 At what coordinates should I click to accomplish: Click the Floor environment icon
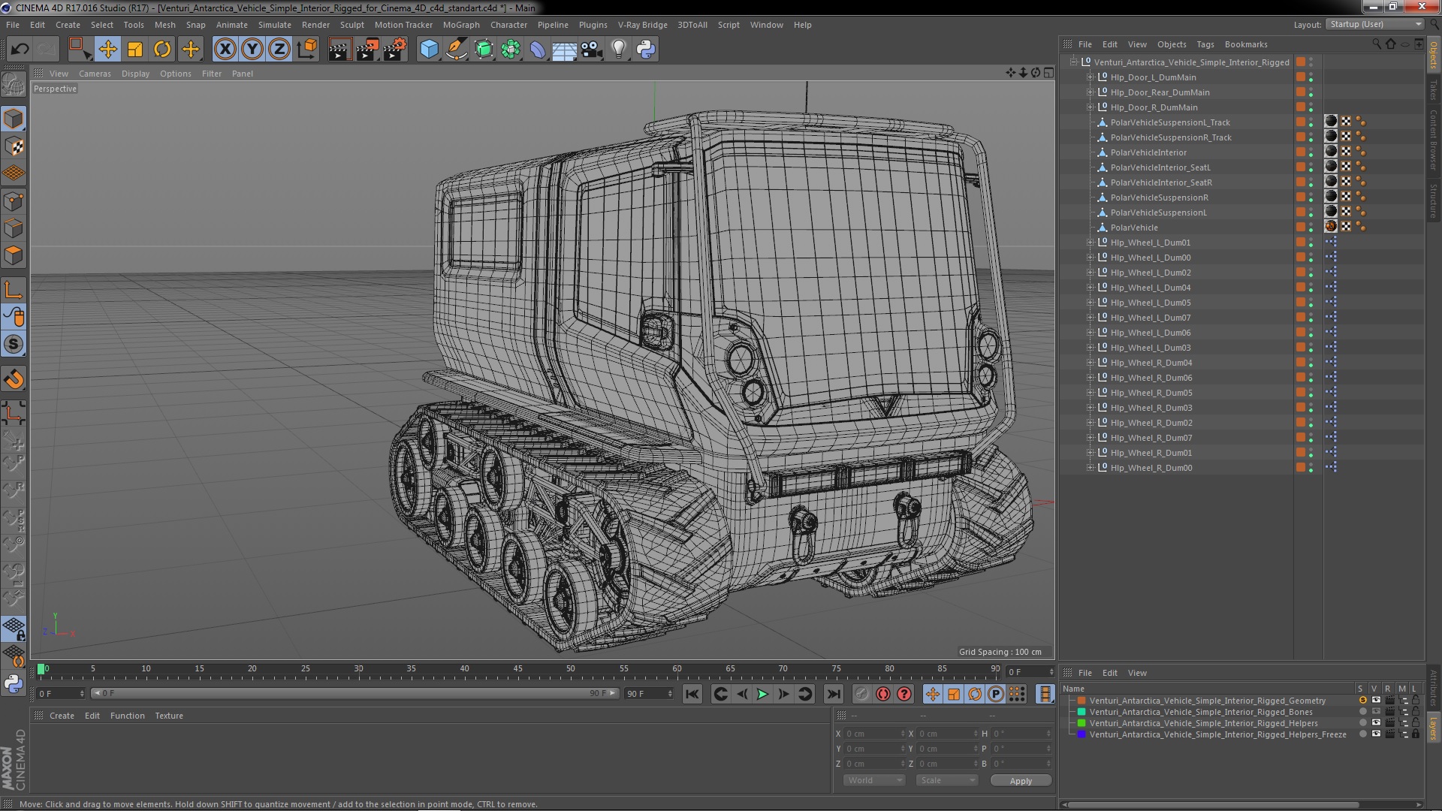(564, 50)
